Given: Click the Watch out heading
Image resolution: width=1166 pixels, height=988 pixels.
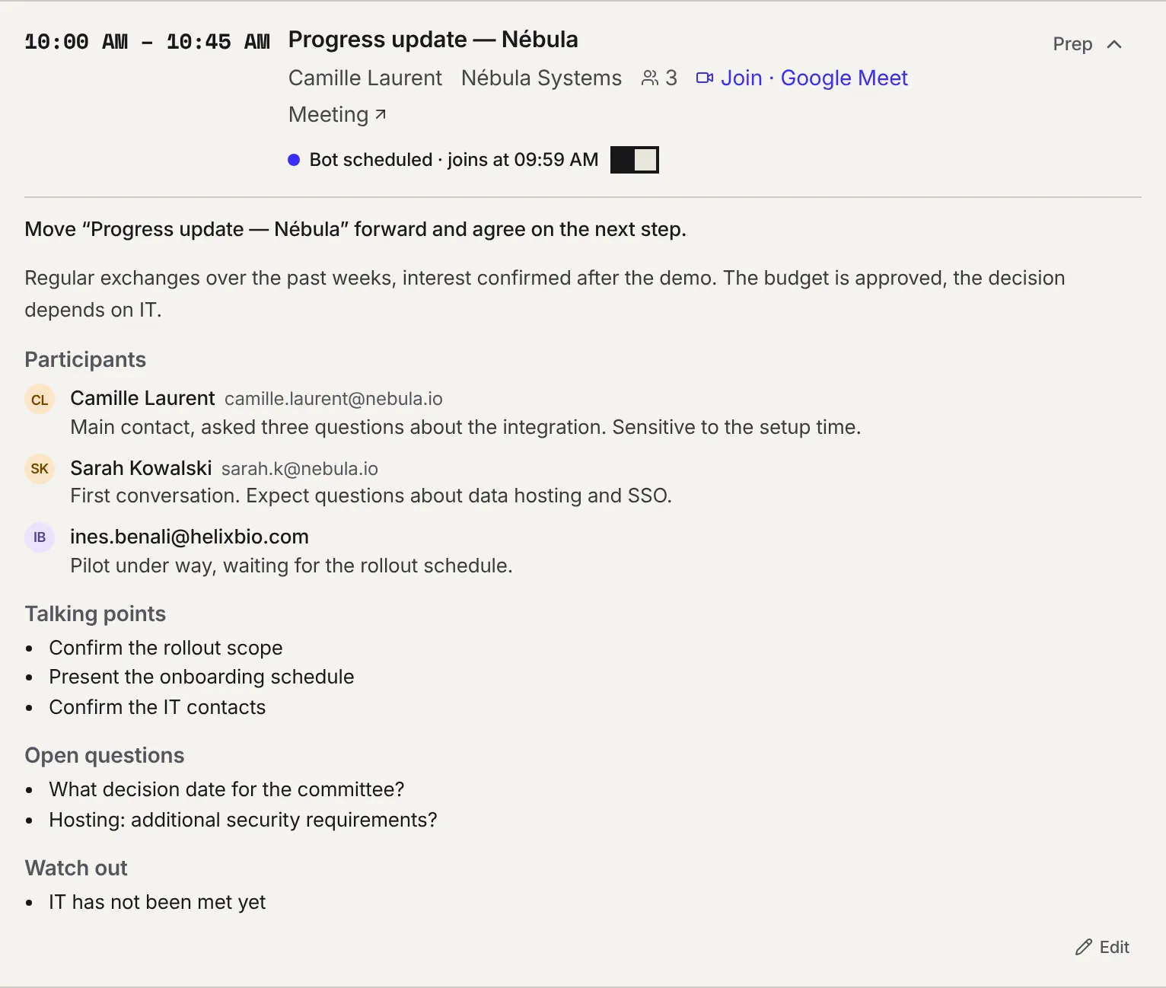Looking at the screenshot, I should click(76, 868).
